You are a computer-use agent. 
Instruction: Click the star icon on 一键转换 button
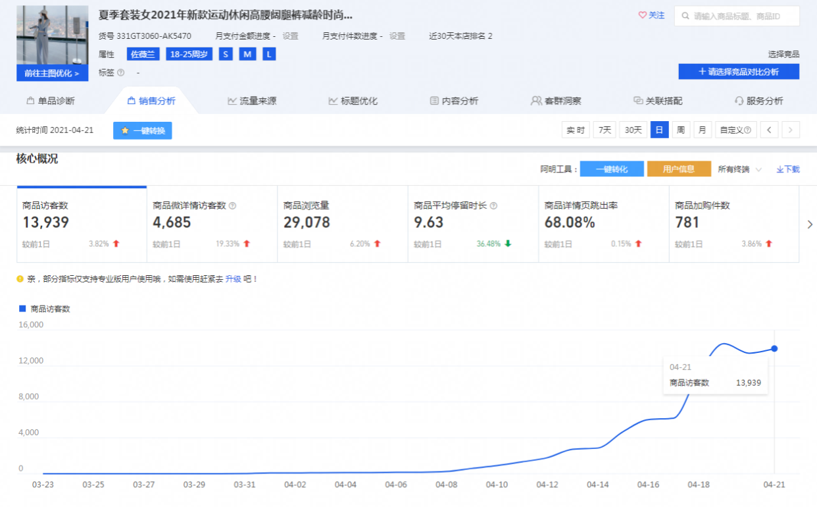[125, 130]
